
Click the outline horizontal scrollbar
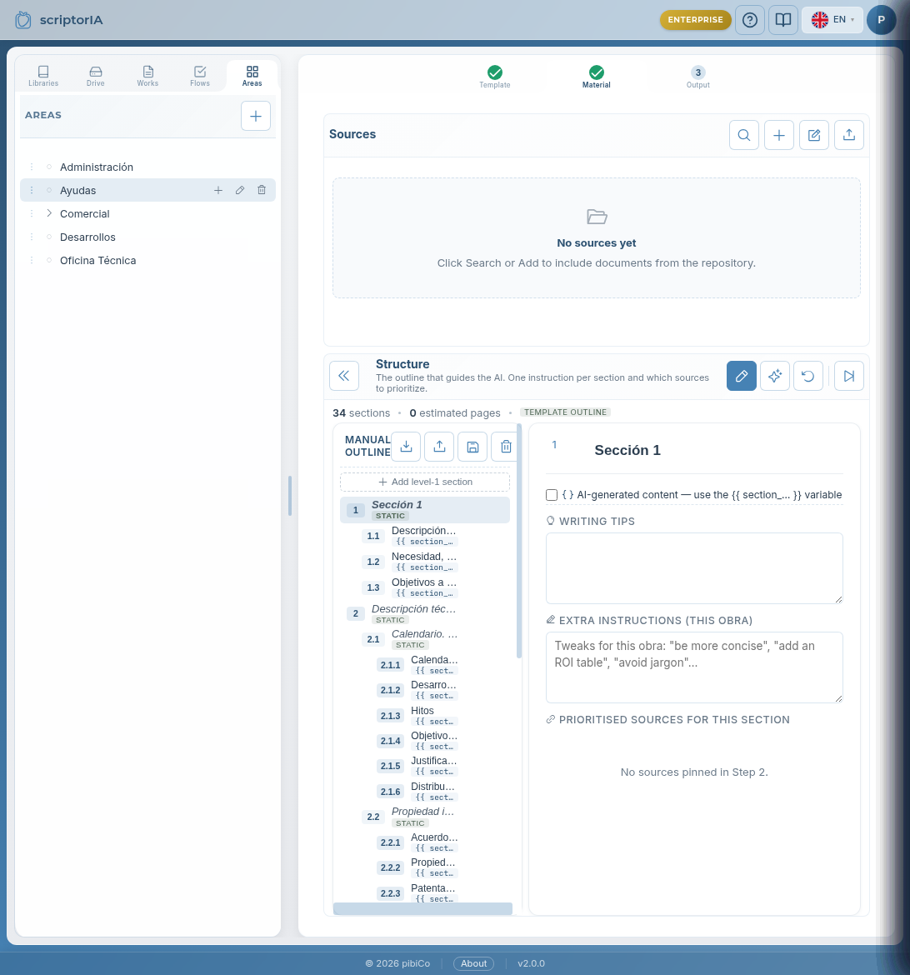pyautogui.click(x=423, y=908)
